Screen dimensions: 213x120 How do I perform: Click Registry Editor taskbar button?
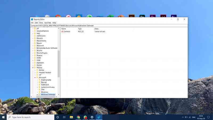pos(99,117)
